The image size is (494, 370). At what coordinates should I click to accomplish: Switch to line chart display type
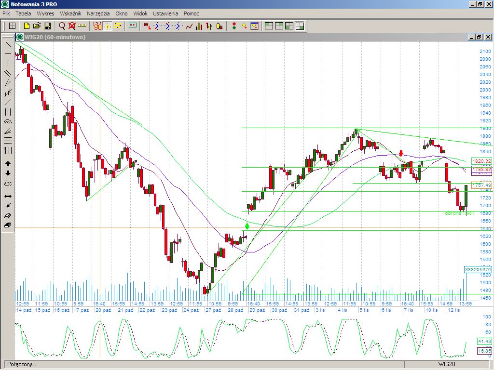click(x=189, y=26)
